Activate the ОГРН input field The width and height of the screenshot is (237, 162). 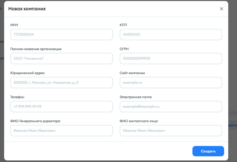(171, 59)
